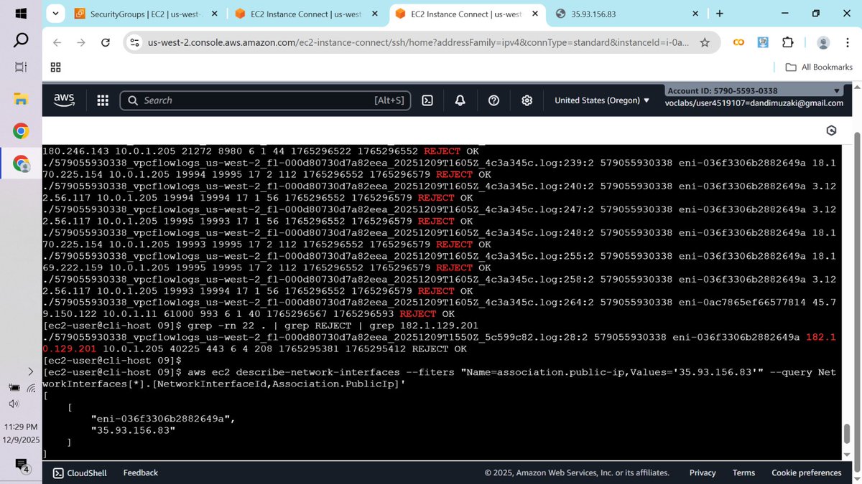
Task: Reload the current page
Action: (x=106, y=43)
